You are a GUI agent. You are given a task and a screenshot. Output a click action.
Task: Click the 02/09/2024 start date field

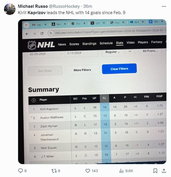click(44, 54)
